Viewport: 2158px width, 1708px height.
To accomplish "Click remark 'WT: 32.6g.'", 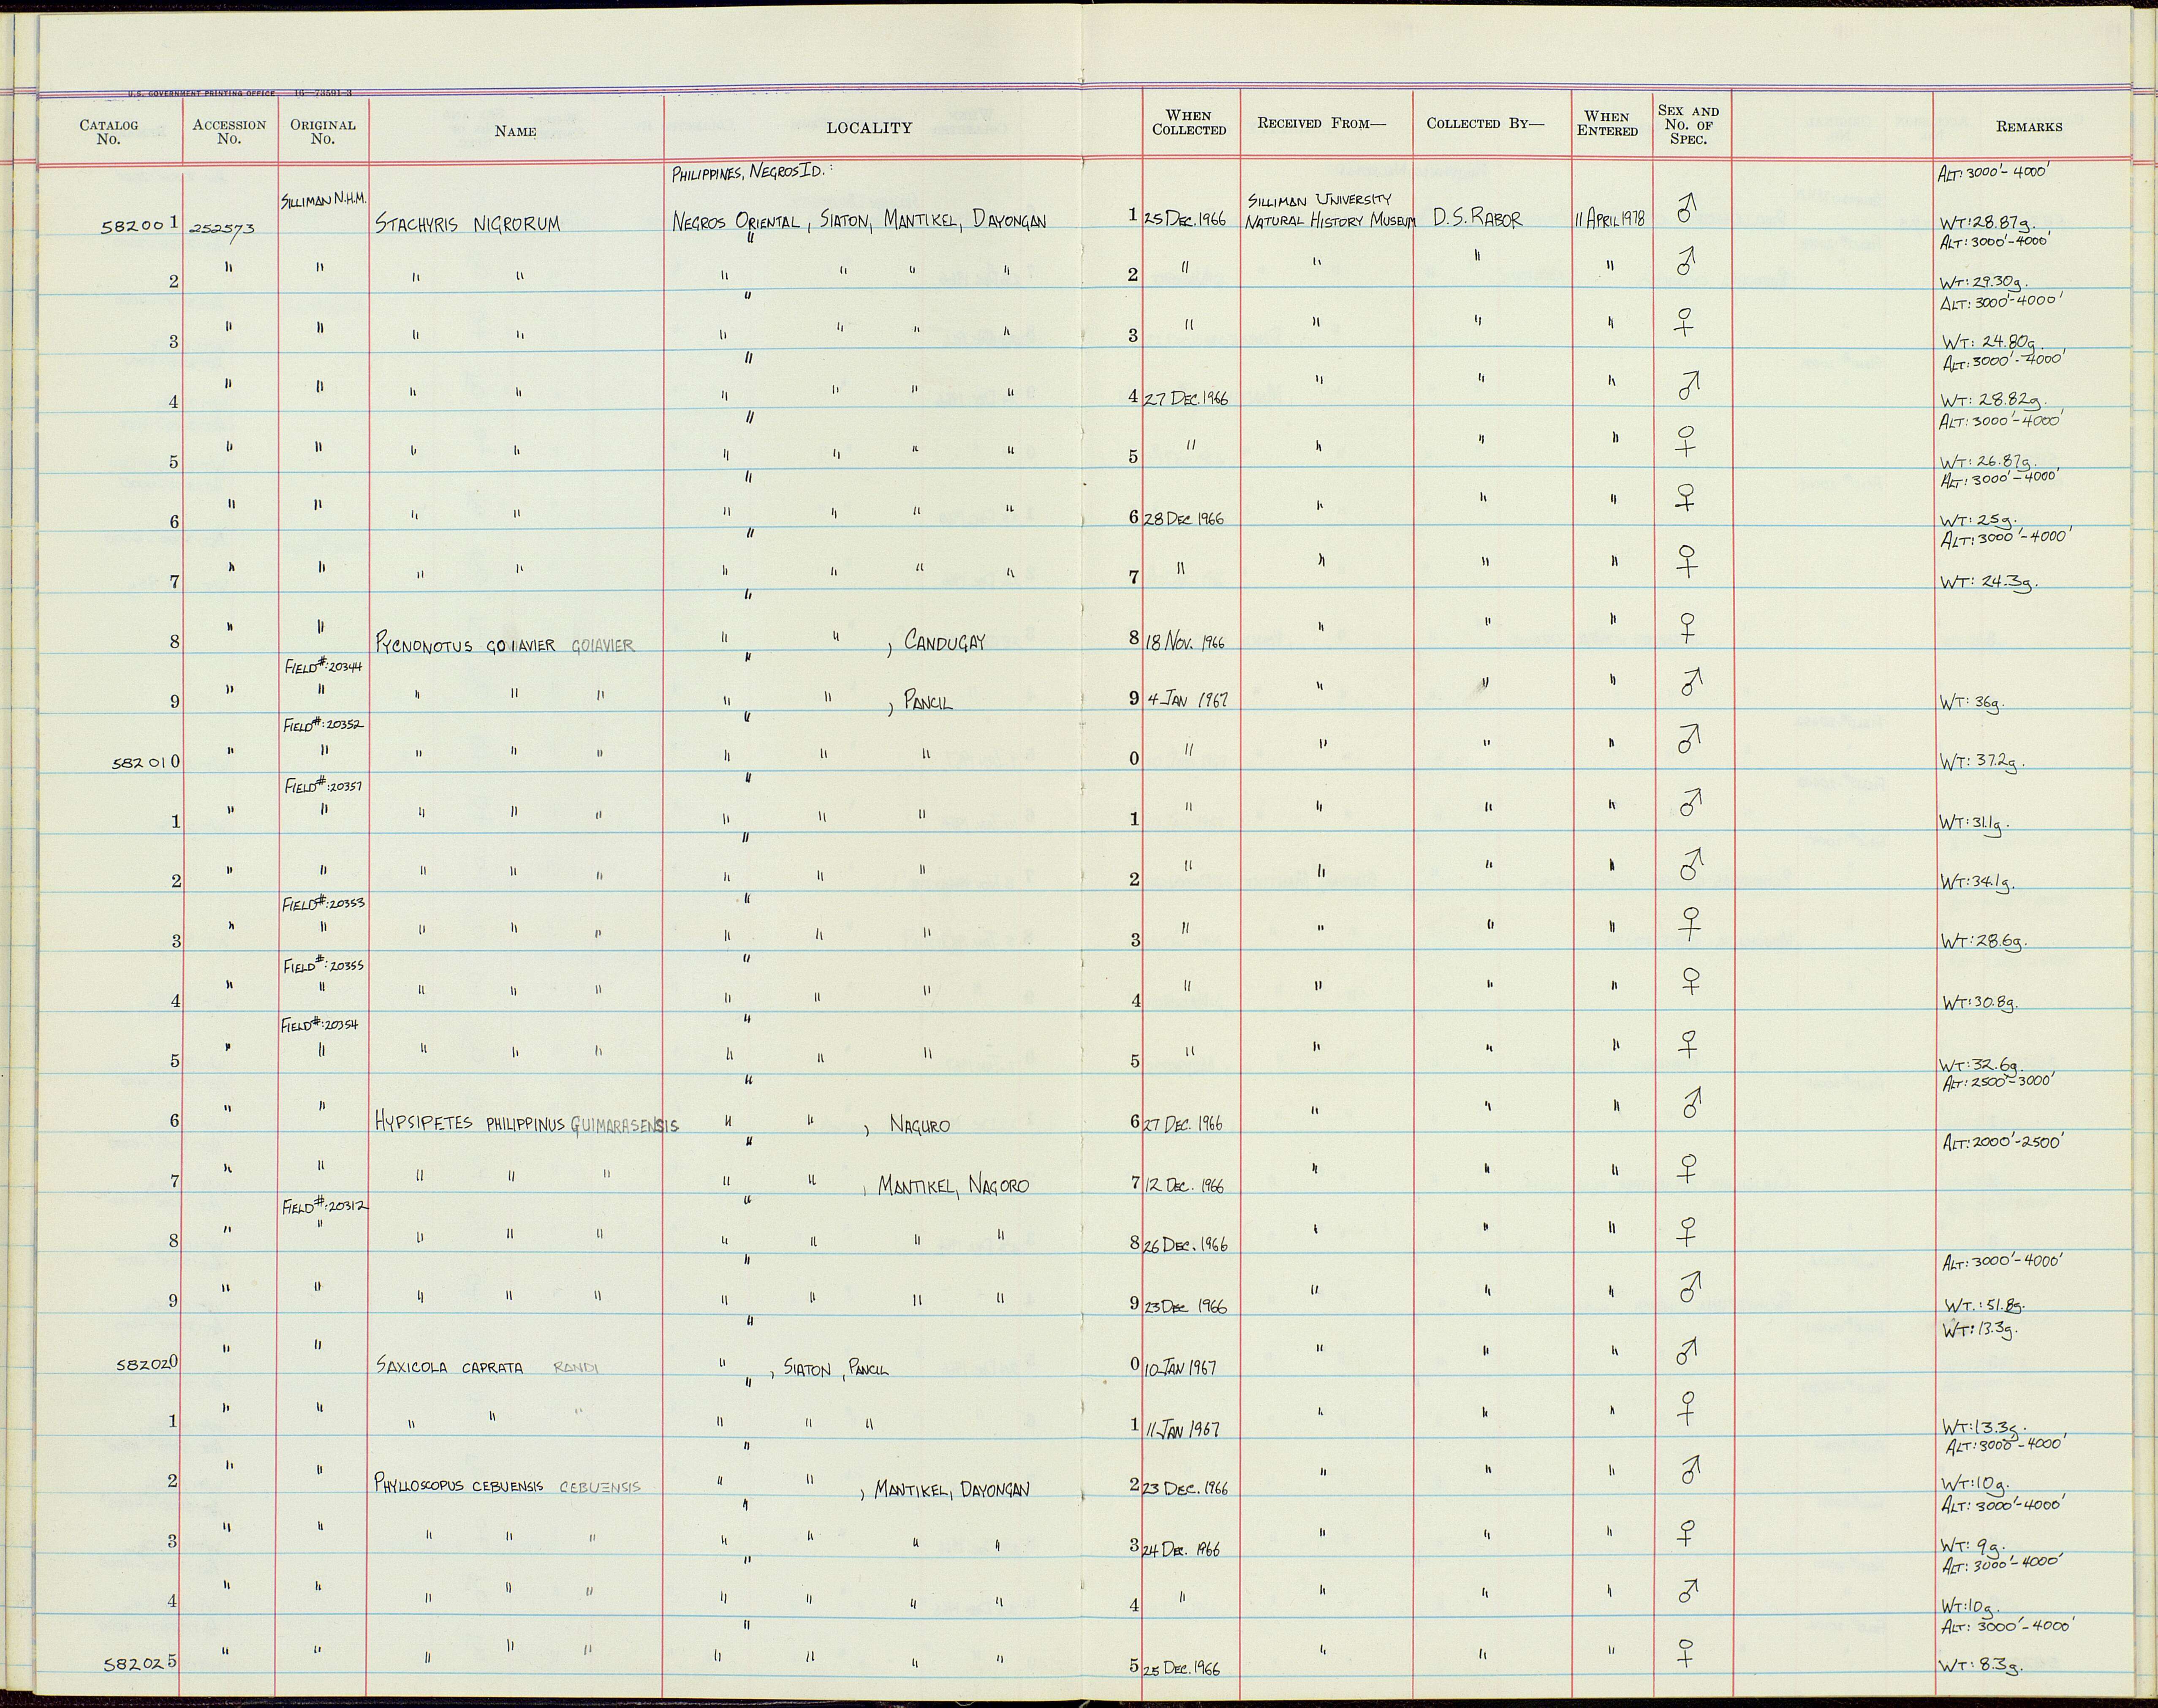I will (1982, 1064).
